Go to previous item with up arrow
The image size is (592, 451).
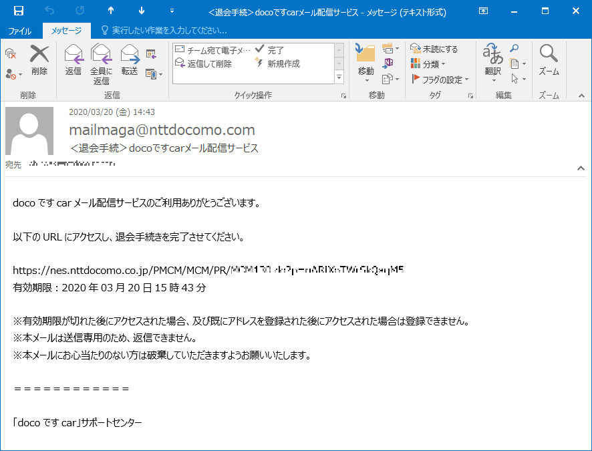coord(111,11)
